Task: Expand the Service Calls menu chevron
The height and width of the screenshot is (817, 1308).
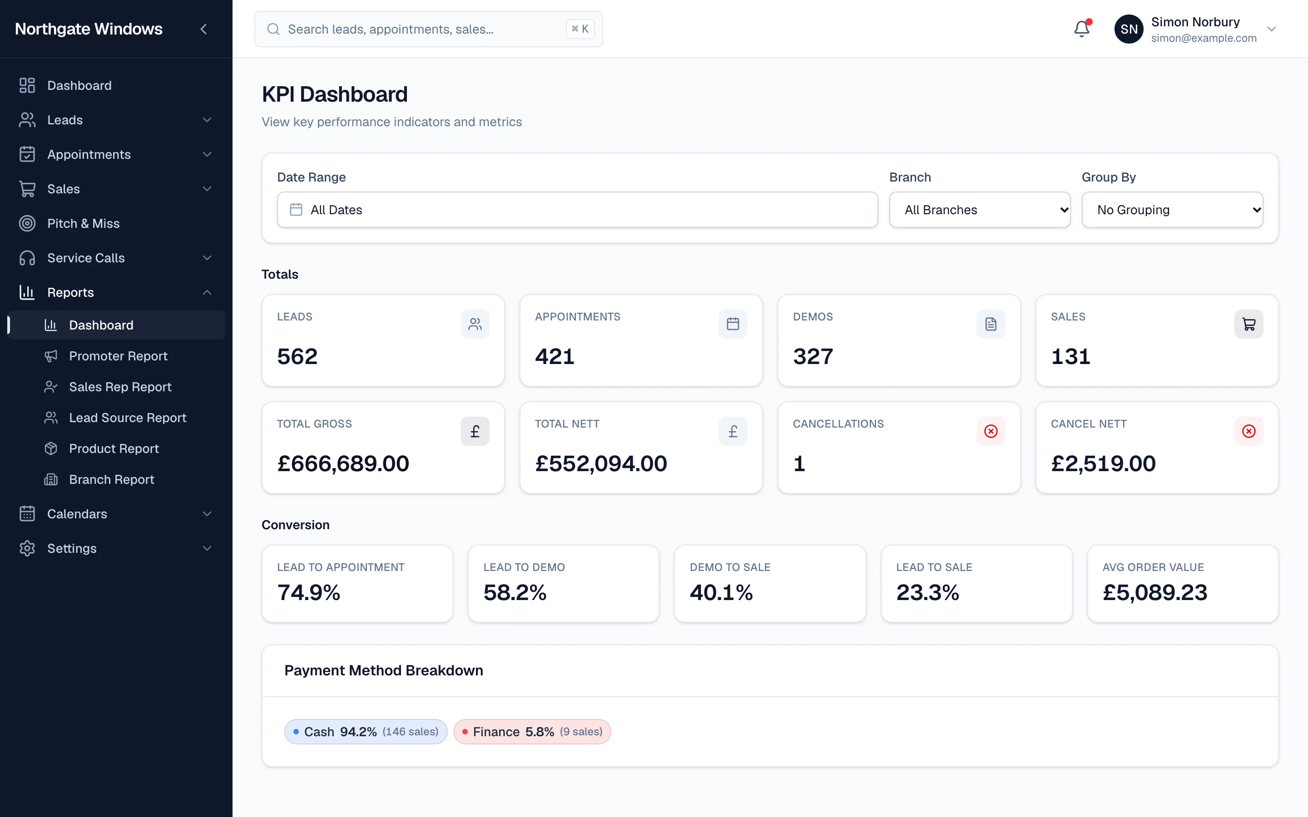Action: click(207, 258)
